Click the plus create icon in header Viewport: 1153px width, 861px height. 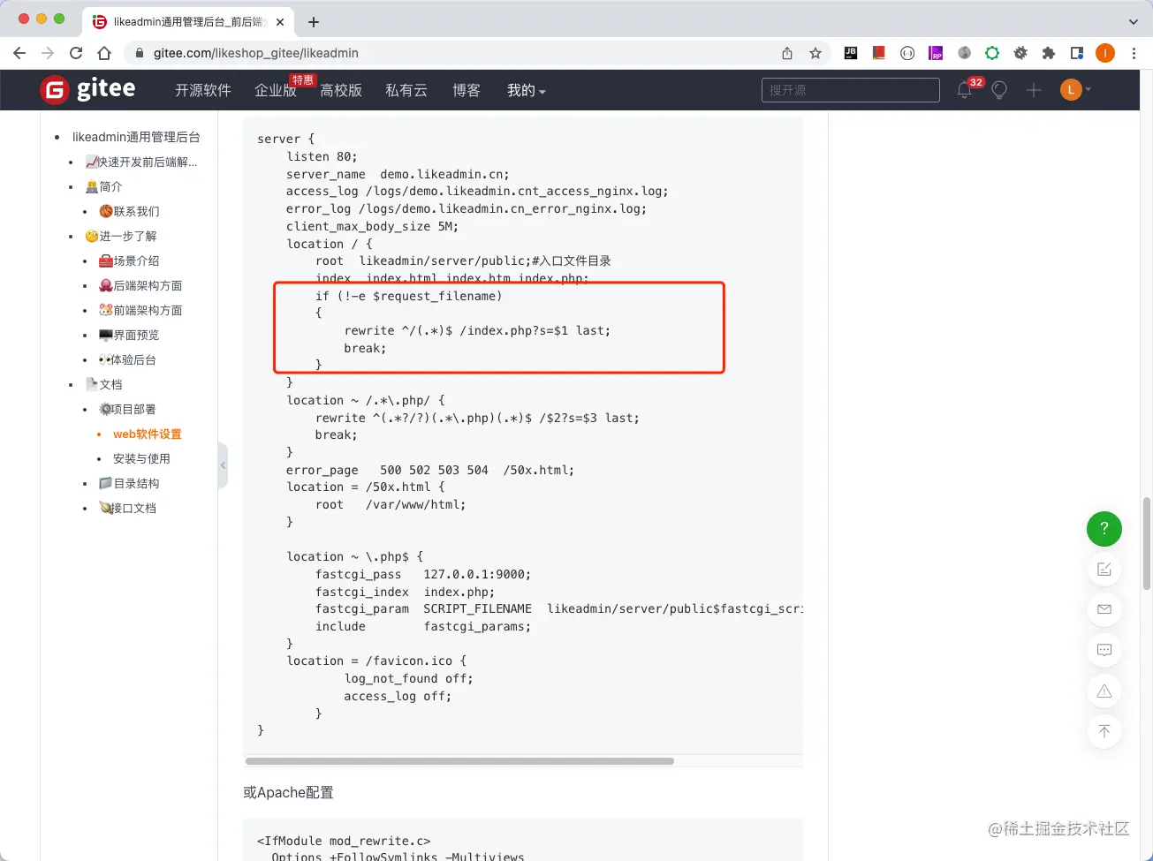point(1034,90)
